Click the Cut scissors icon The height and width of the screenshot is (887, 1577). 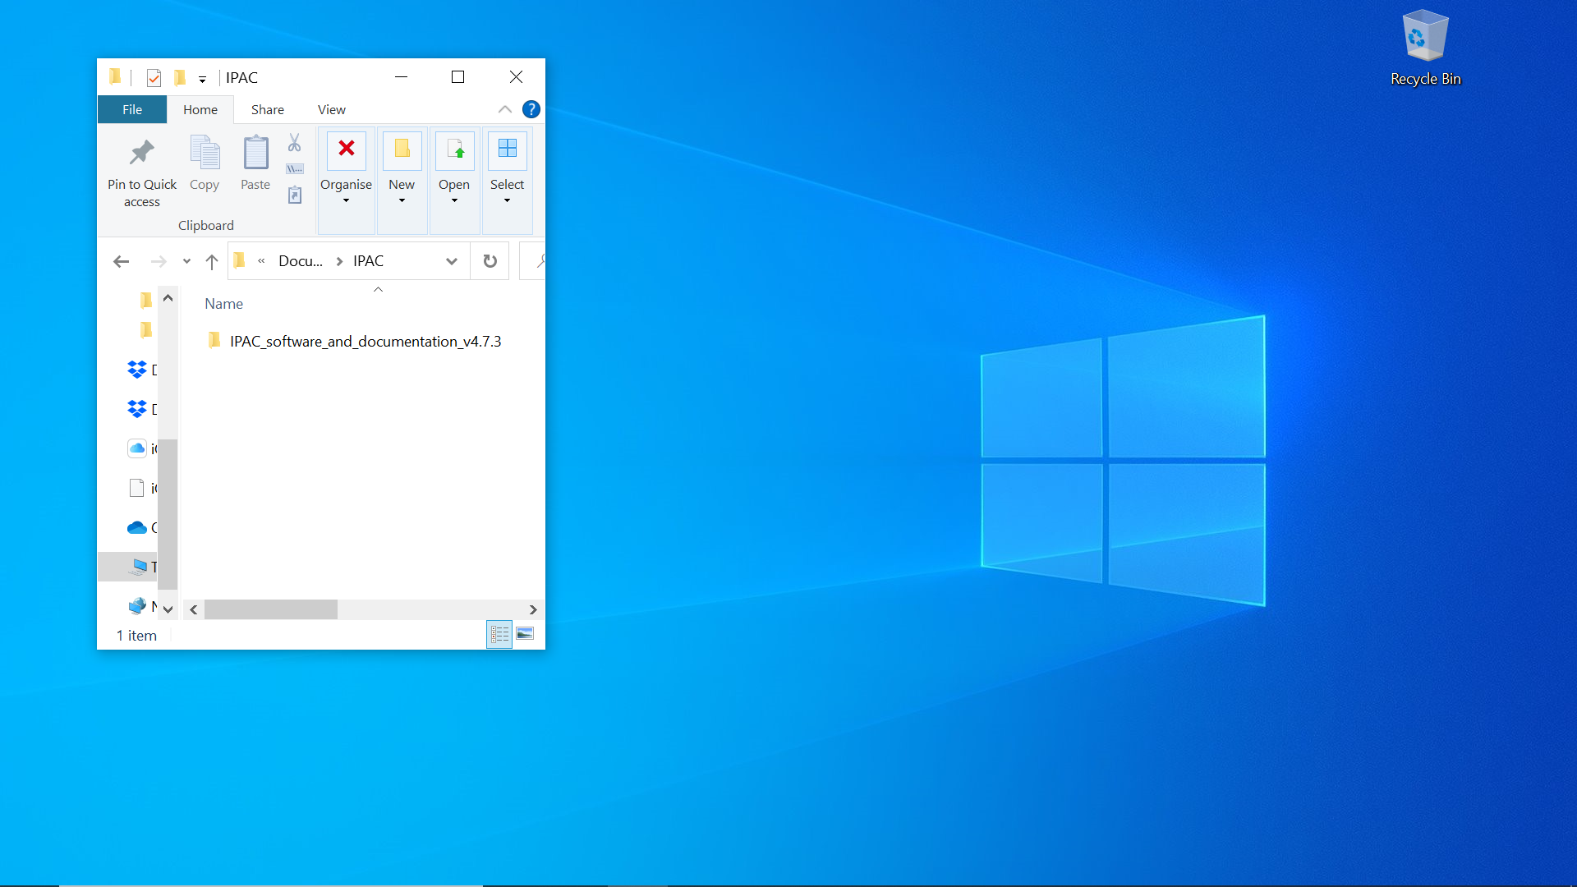[x=294, y=143]
